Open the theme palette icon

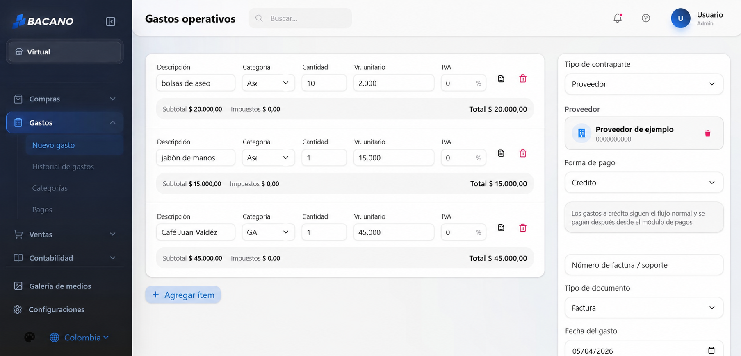coord(30,337)
